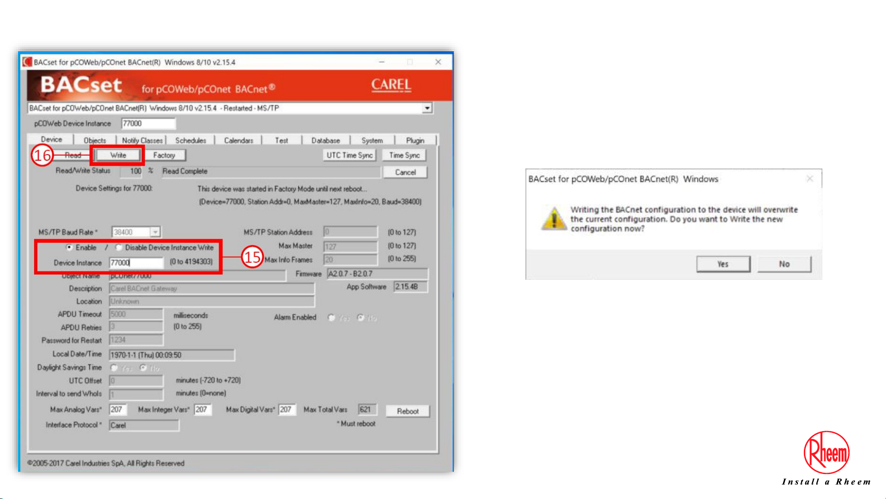Click the '* Must reboot' note text

point(356,424)
